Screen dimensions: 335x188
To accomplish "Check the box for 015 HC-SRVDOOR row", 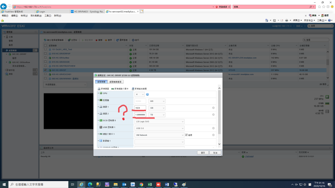I will pos(45,62).
